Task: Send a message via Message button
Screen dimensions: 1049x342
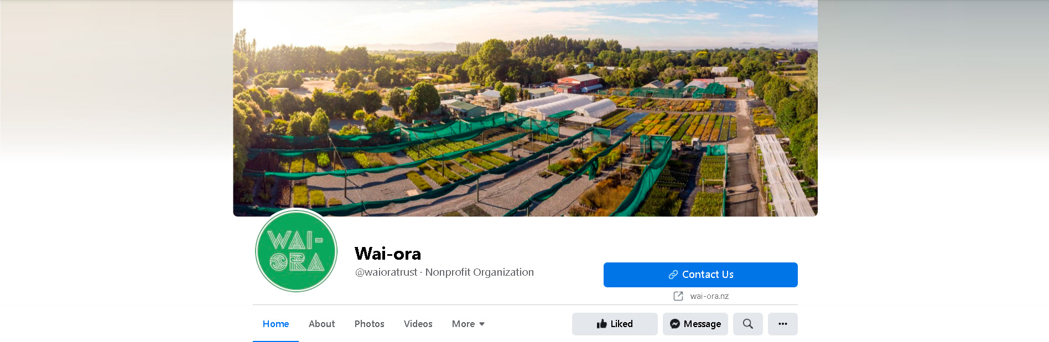Action: [695, 324]
